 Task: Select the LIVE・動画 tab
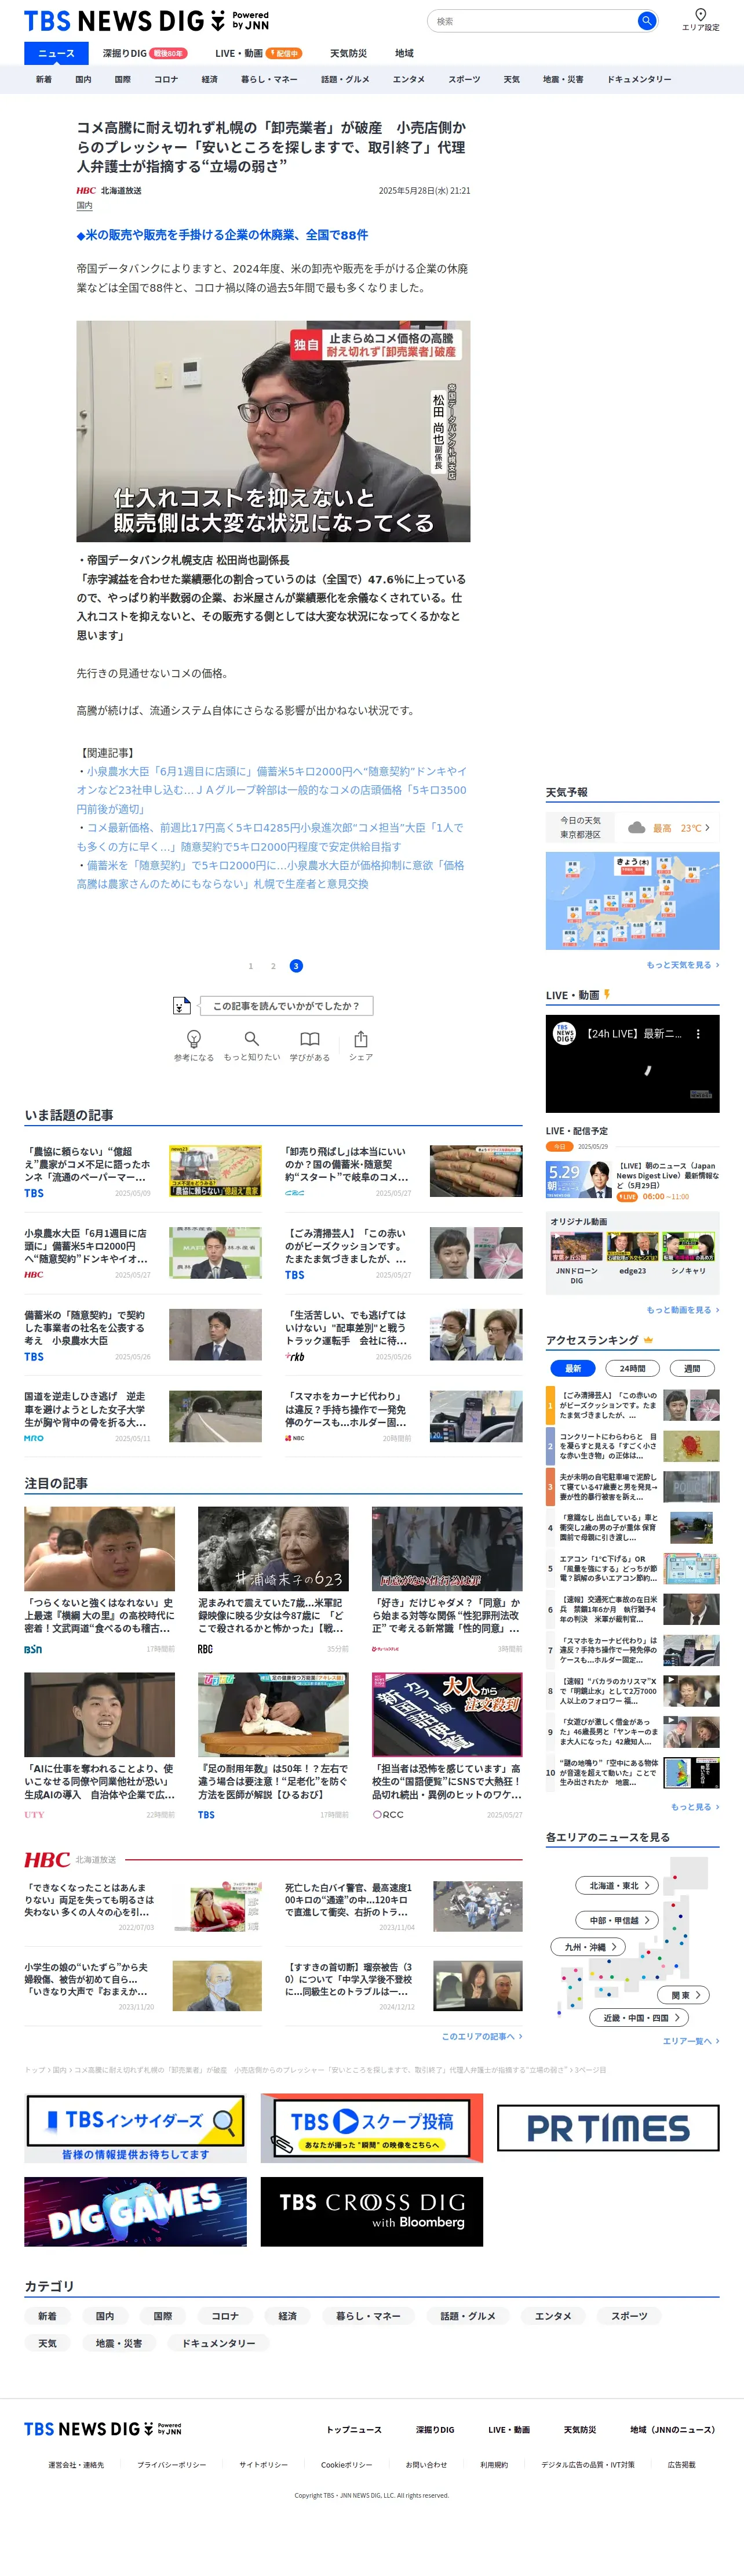pyautogui.click(x=258, y=53)
